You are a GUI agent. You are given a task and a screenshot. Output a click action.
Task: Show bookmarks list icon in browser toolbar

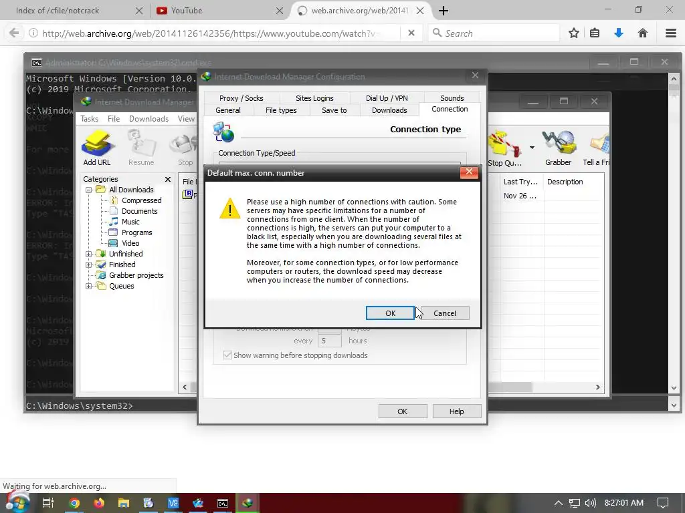pos(595,33)
